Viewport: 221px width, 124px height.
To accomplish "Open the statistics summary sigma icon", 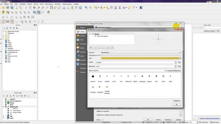I will (x=120, y=8).
